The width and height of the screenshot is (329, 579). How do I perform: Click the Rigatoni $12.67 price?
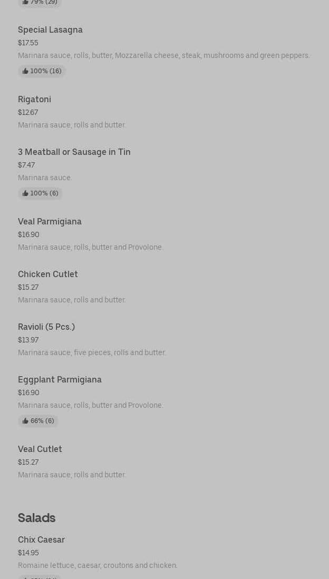[x=28, y=112]
